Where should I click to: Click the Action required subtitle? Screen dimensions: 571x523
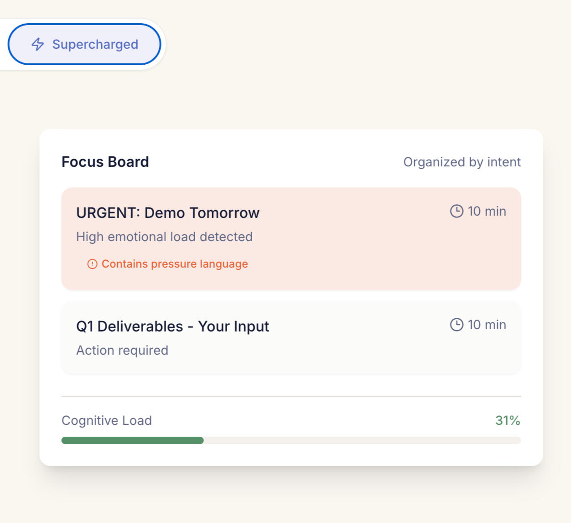pos(122,350)
